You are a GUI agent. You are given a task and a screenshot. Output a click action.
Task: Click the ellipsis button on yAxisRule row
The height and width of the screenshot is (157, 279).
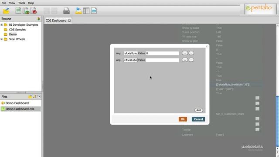point(185,53)
